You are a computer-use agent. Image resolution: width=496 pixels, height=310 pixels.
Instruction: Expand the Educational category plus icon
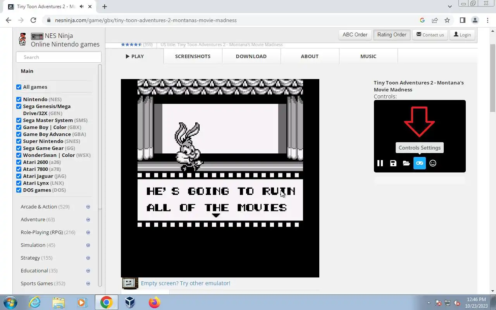(88, 271)
